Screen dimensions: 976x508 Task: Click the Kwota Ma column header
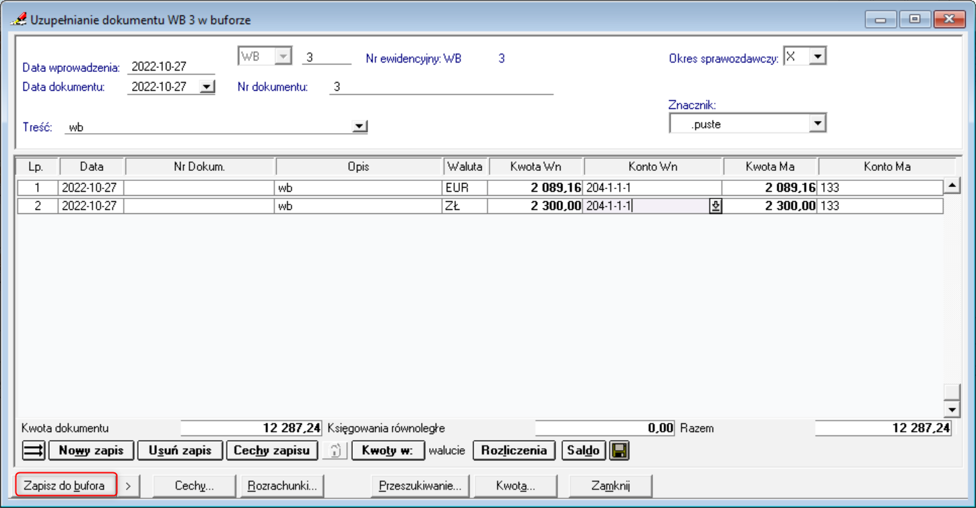pyautogui.click(x=771, y=166)
